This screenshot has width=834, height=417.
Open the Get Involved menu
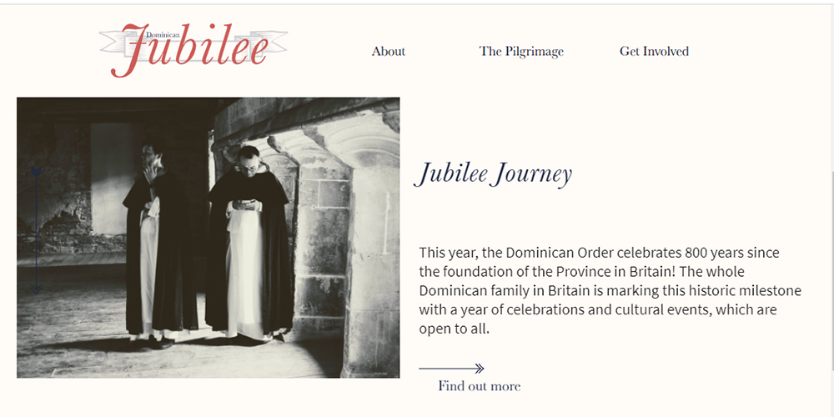(x=654, y=52)
